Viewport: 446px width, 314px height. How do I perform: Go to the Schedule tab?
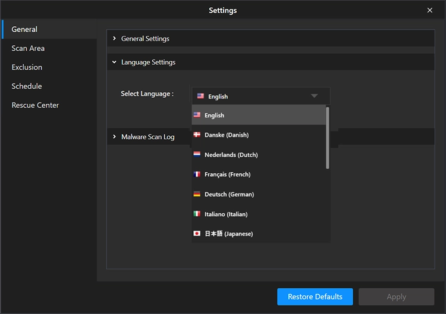click(27, 86)
